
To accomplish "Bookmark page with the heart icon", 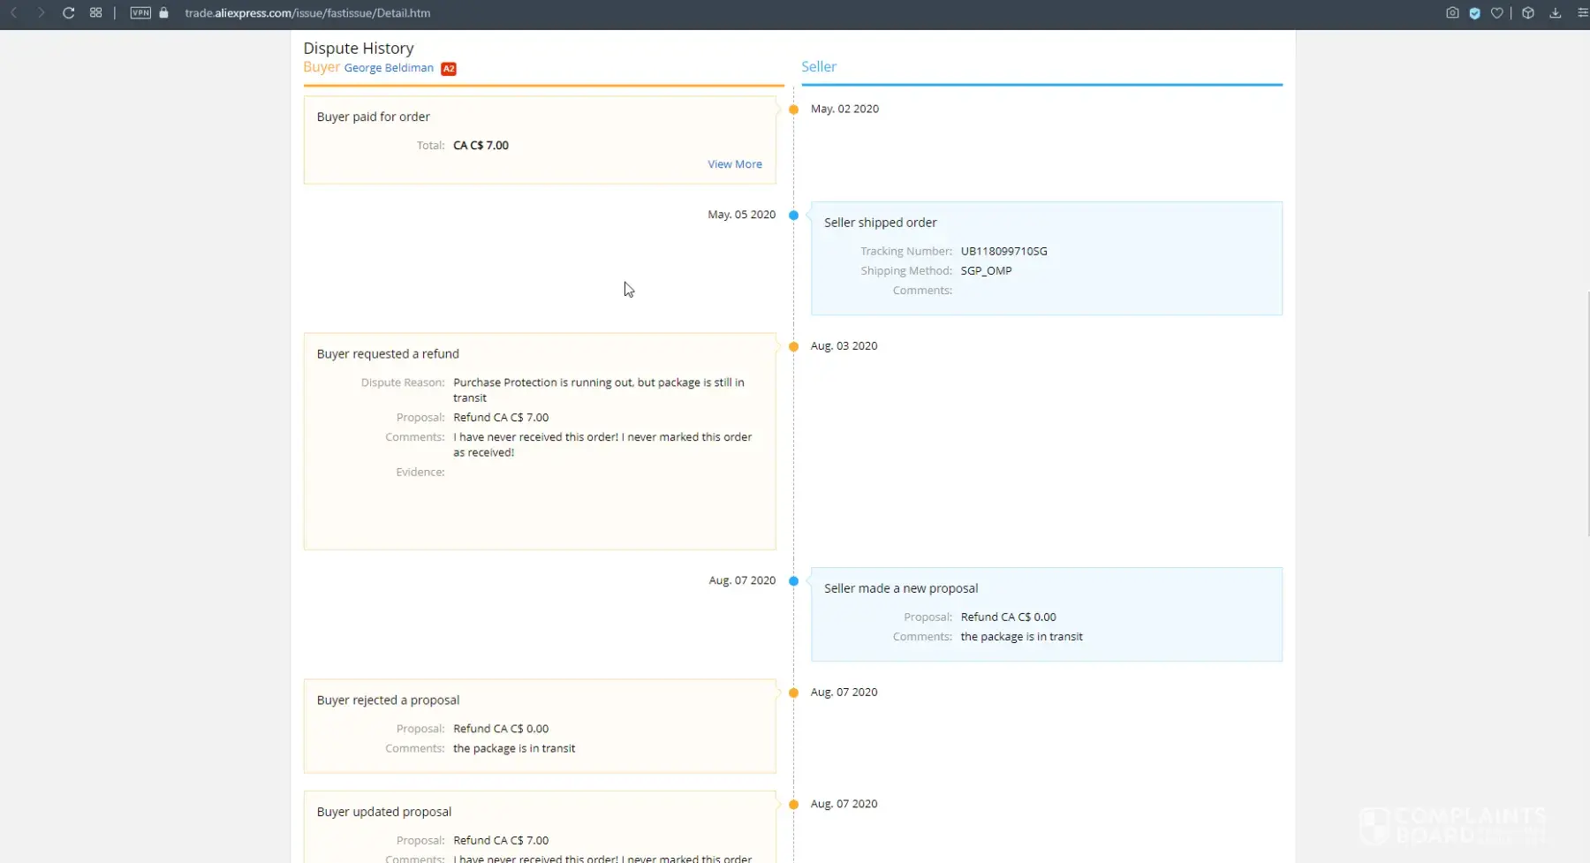I will point(1496,13).
